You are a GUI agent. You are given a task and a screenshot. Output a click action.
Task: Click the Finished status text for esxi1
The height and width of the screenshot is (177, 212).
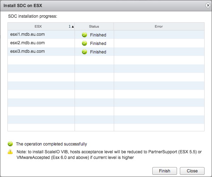tap(98, 35)
